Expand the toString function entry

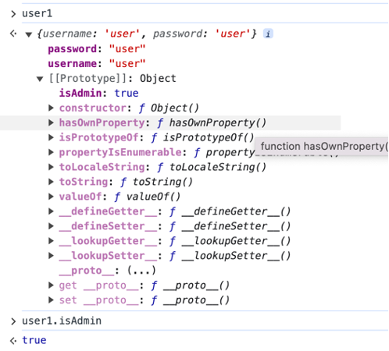click(x=51, y=182)
